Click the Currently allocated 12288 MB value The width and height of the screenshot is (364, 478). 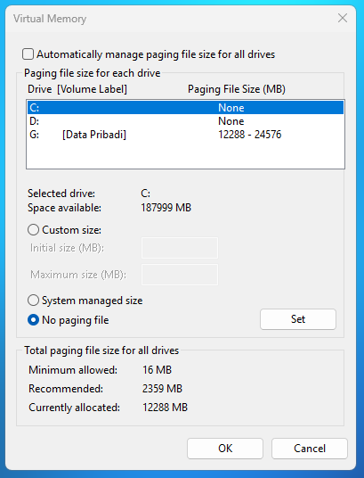coord(165,408)
